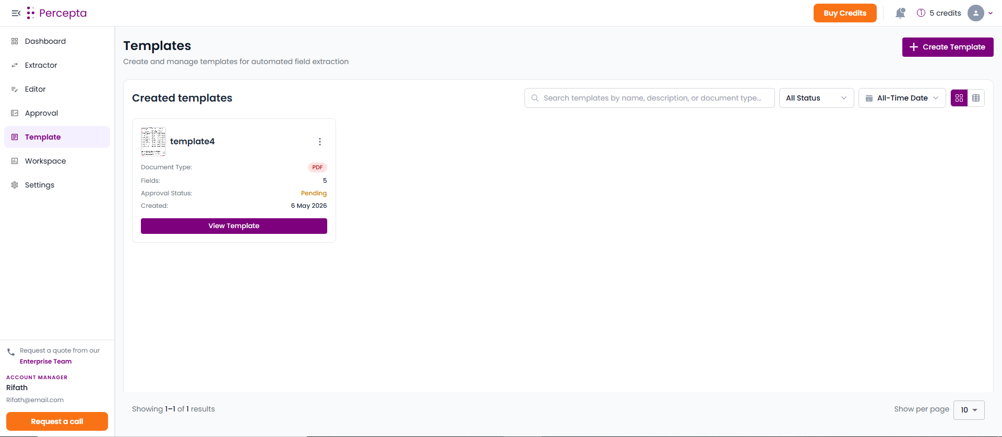Click the Enterprise Team link
Screen dimensions: 1002x437
click(46, 361)
